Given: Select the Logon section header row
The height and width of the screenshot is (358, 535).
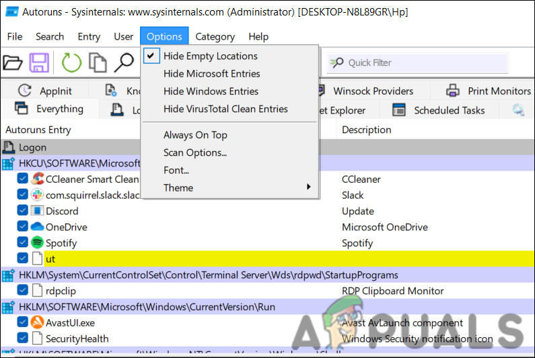Looking at the screenshot, I should tap(268, 147).
